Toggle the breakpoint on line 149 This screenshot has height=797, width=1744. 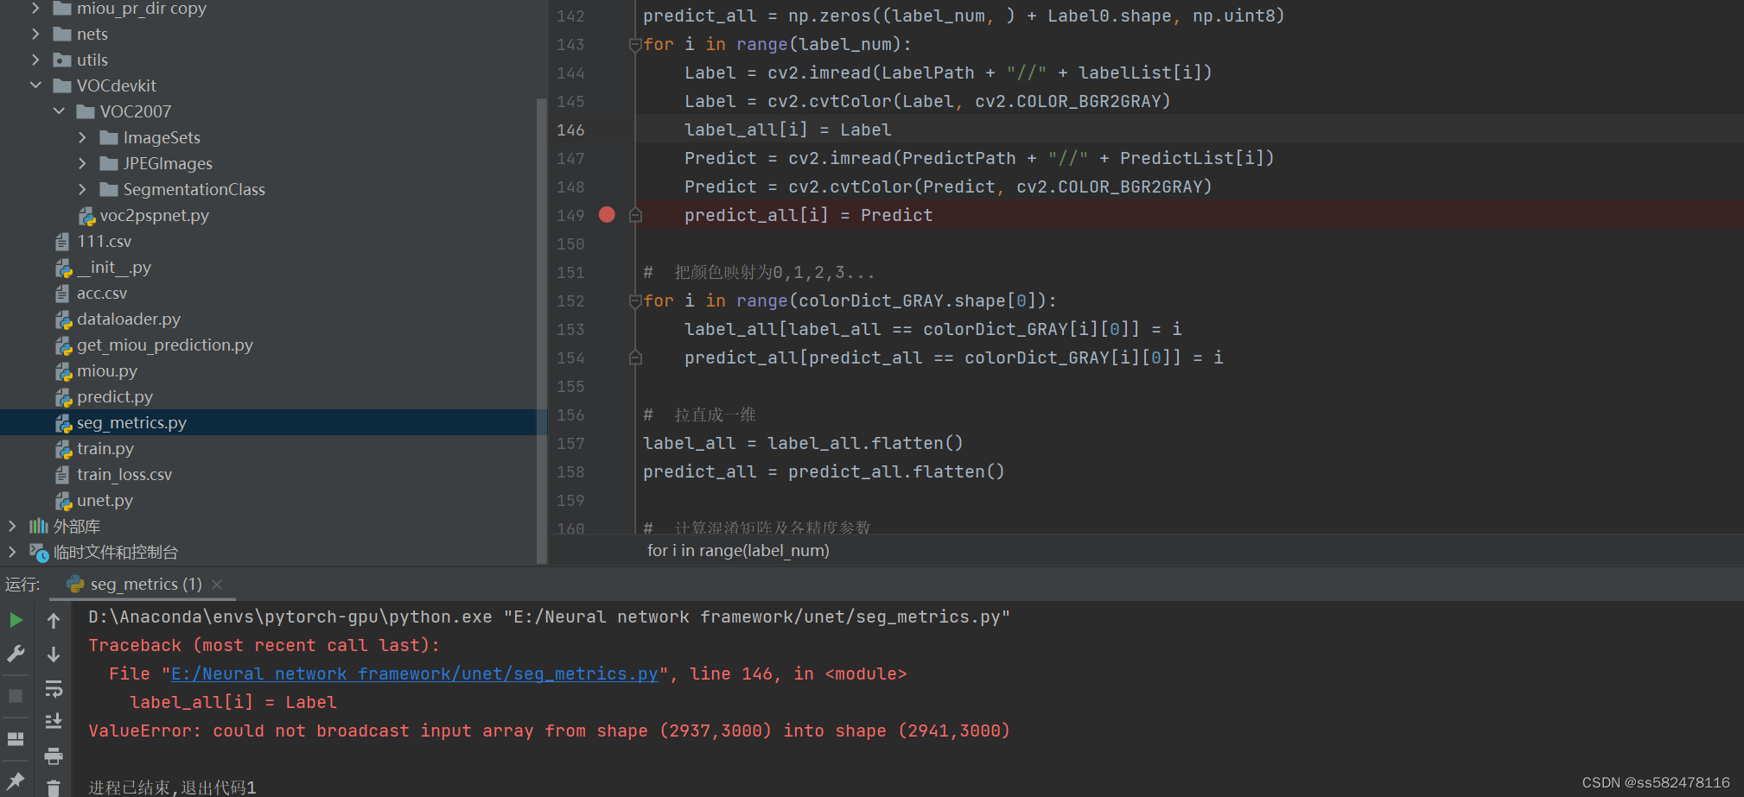[606, 214]
